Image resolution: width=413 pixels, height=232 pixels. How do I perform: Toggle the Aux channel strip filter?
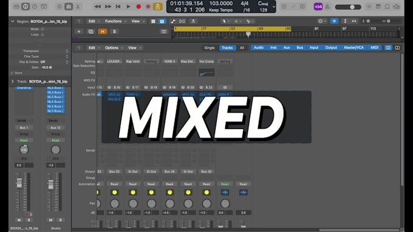[x=287, y=48]
